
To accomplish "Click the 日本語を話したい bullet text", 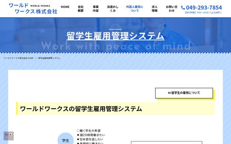I will [90, 139].
